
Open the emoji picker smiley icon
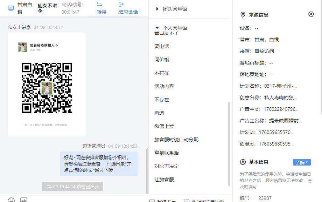tap(11, 200)
